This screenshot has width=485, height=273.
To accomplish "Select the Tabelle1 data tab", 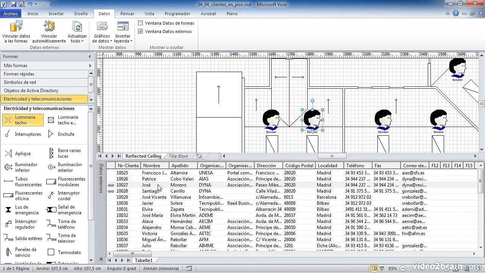I will click(144, 260).
